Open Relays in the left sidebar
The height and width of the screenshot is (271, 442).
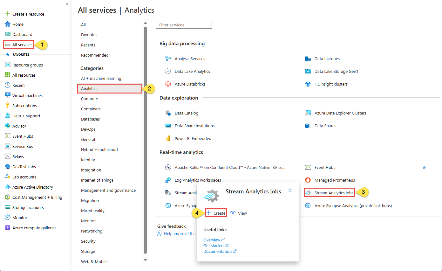[x=18, y=156]
